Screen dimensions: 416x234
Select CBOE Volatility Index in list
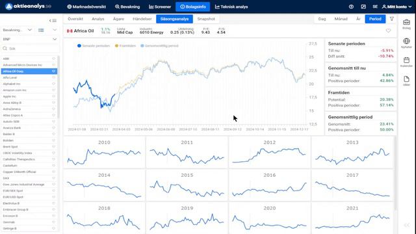29,153
